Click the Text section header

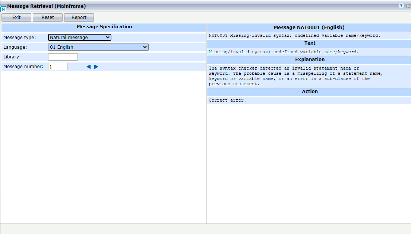point(309,43)
